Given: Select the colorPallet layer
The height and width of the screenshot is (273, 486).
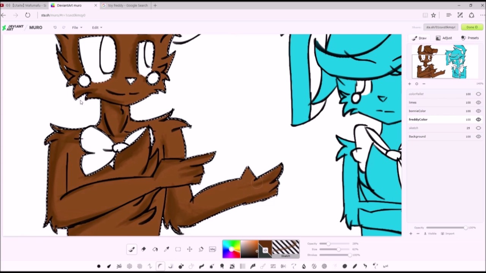Looking at the screenshot, I should point(445,94).
